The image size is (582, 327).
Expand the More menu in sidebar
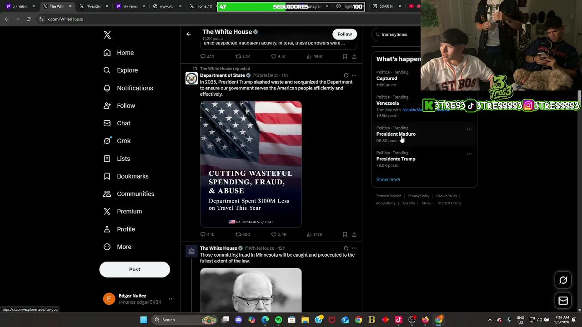click(x=117, y=247)
